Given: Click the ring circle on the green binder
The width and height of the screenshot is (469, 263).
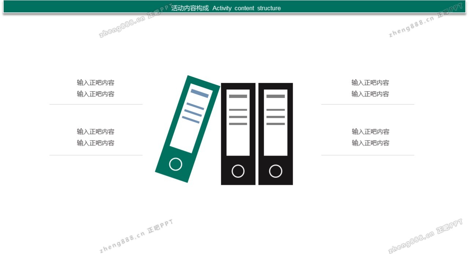Looking at the screenshot, I should click(176, 164).
